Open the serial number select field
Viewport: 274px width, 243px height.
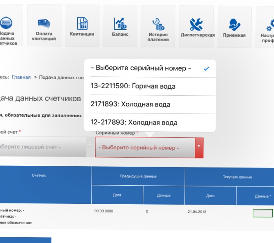(x=144, y=147)
